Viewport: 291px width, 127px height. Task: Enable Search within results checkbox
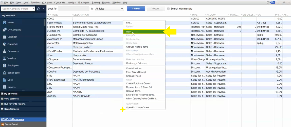coord(168,9)
